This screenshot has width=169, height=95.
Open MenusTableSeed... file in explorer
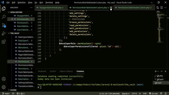pos(21,51)
